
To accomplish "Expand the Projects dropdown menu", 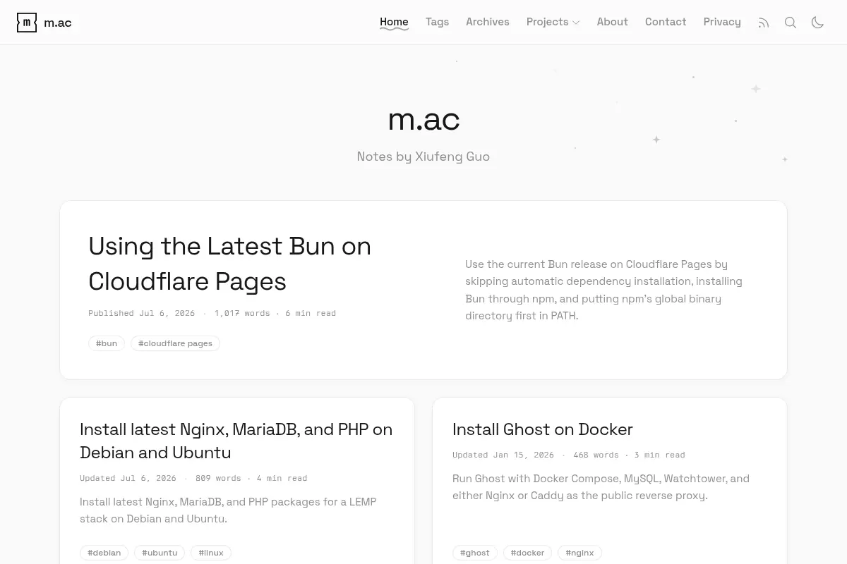I will coord(553,22).
